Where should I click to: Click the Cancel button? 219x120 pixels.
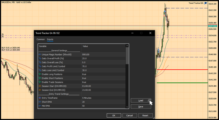tap(130, 116)
